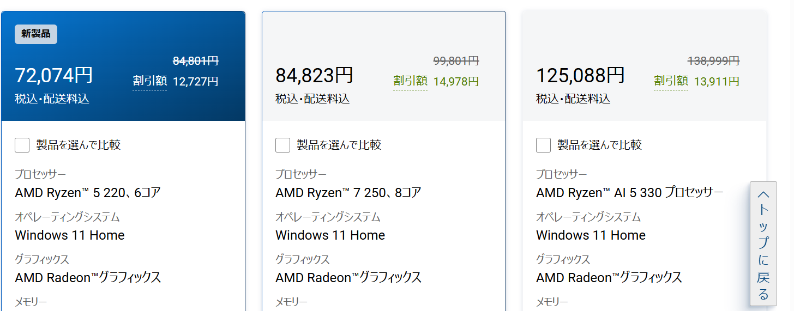Click the 84,823円 price
Viewport: 794px width, 311px height.
coord(315,75)
